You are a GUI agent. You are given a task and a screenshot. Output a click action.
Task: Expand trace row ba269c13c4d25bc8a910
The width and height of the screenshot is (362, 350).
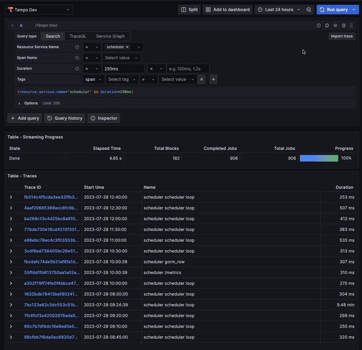pyautogui.click(x=11, y=219)
